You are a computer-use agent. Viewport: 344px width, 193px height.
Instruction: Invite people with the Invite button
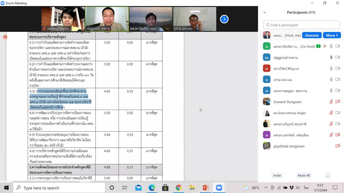point(277,175)
